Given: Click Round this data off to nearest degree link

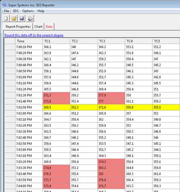Looking at the screenshot, I should pyautogui.click(x=34, y=35).
